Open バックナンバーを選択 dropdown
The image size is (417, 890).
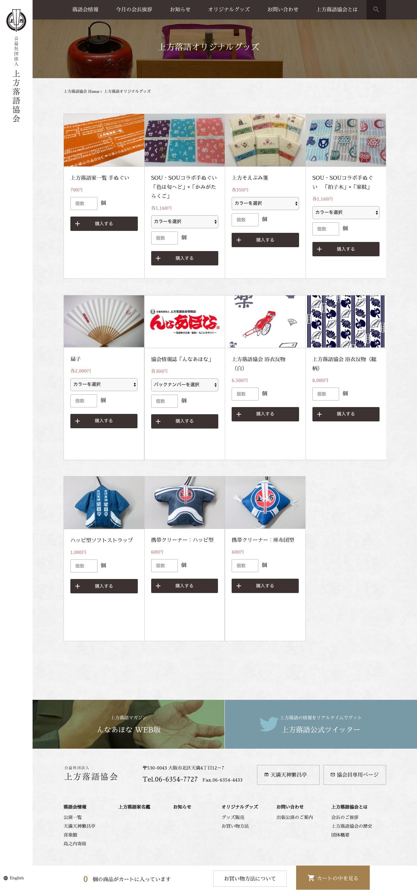[x=184, y=385]
